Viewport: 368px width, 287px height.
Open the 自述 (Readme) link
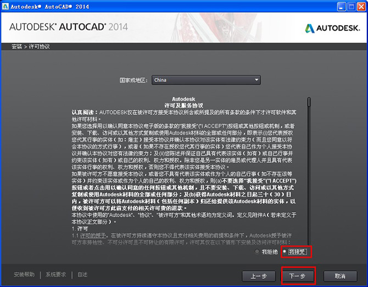pos(82,274)
